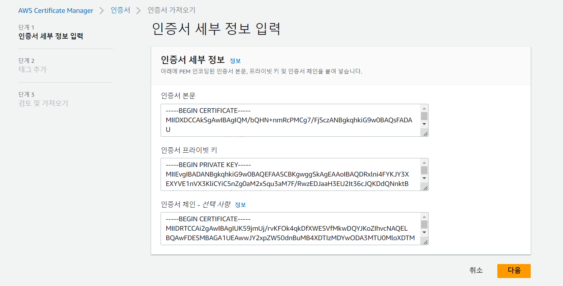The width and height of the screenshot is (563, 286).
Task: Click the down arrow in the 인증서 프라이빗 키 scrollbar
Action: tap(424, 178)
